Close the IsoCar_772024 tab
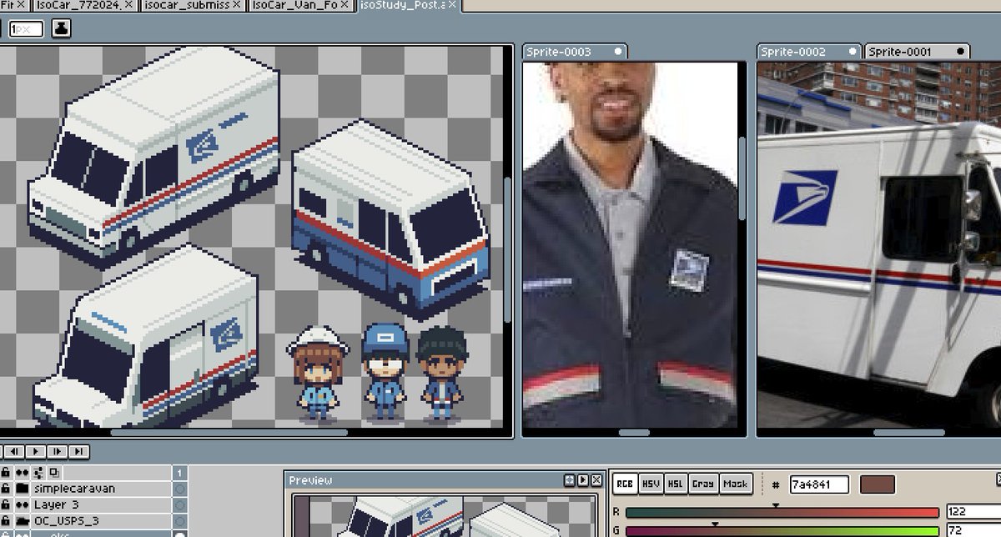This screenshot has width=1001, height=537. pos(127,5)
